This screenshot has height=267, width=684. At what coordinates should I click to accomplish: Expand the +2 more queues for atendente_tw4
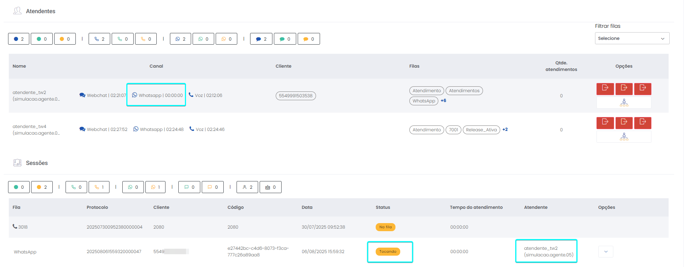[x=505, y=129]
